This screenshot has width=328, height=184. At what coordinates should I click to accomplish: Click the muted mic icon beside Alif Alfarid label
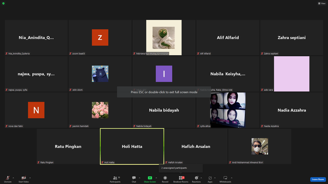click(x=198, y=54)
